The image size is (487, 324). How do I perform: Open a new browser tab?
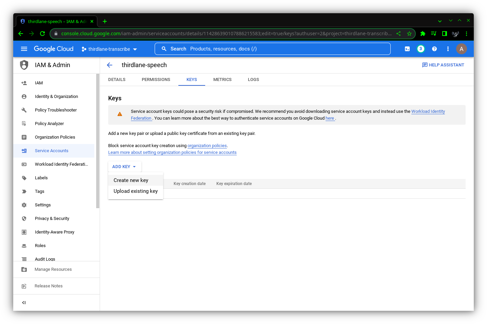coord(105,21)
